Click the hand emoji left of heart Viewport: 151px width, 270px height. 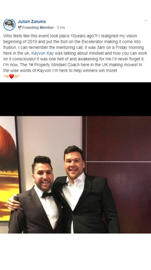pos(6,76)
